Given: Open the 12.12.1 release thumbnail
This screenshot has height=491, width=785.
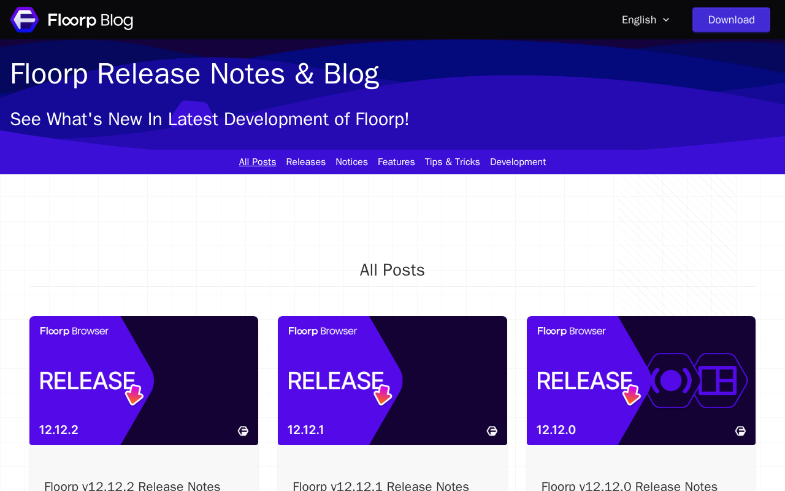Looking at the screenshot, I should point(392,381).
